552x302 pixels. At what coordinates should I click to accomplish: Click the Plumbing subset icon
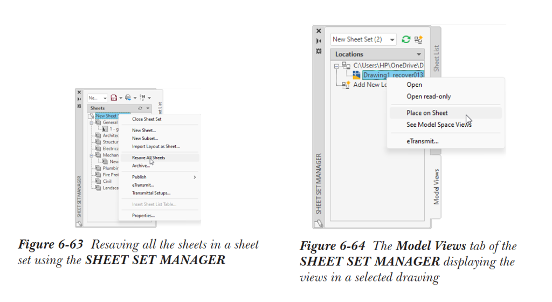tap(98, 168)
